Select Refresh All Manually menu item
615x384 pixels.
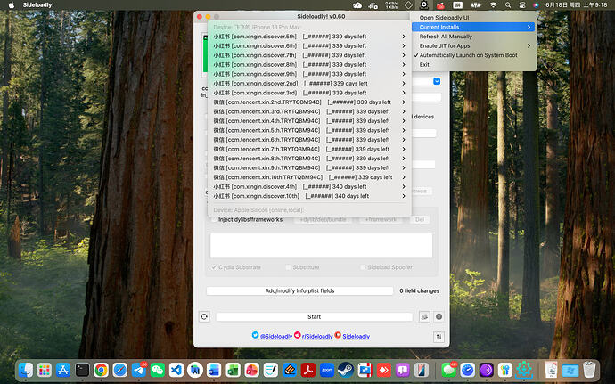pos(473,37)
